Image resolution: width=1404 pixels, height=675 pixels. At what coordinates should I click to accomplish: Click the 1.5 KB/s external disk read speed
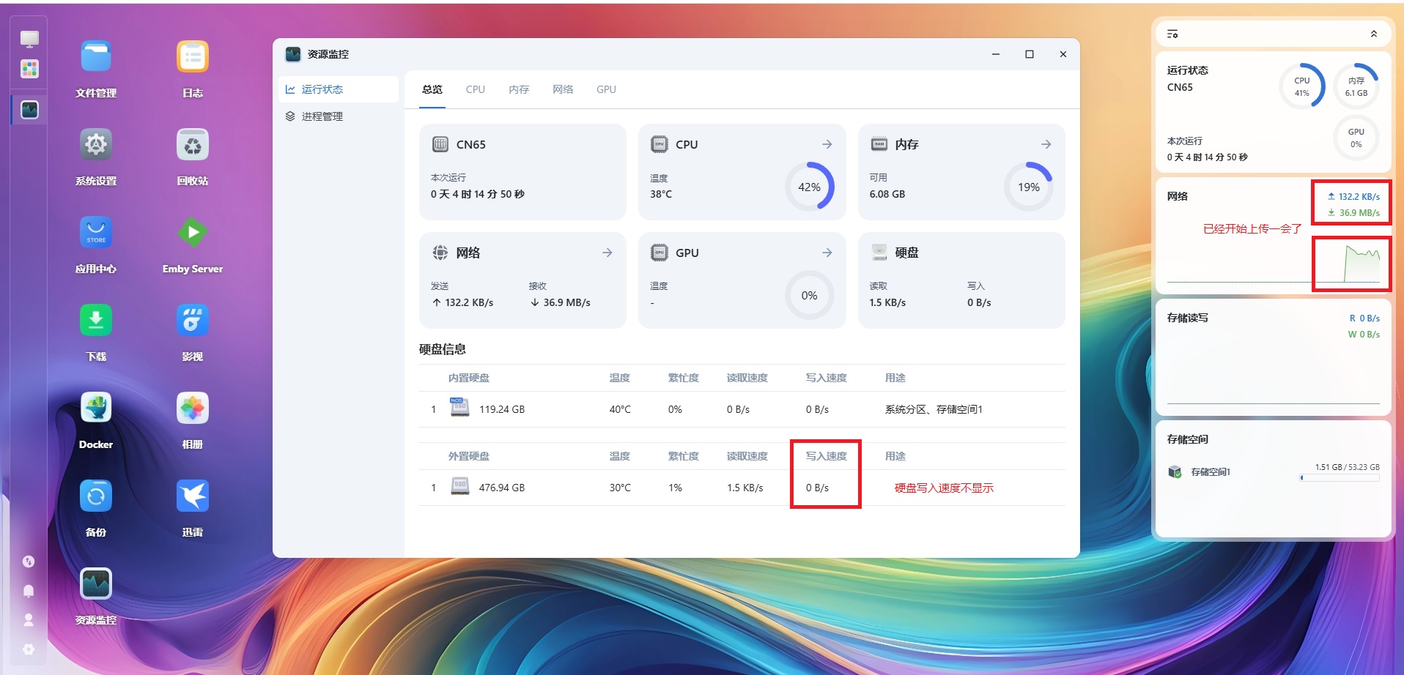coord(745,488)
